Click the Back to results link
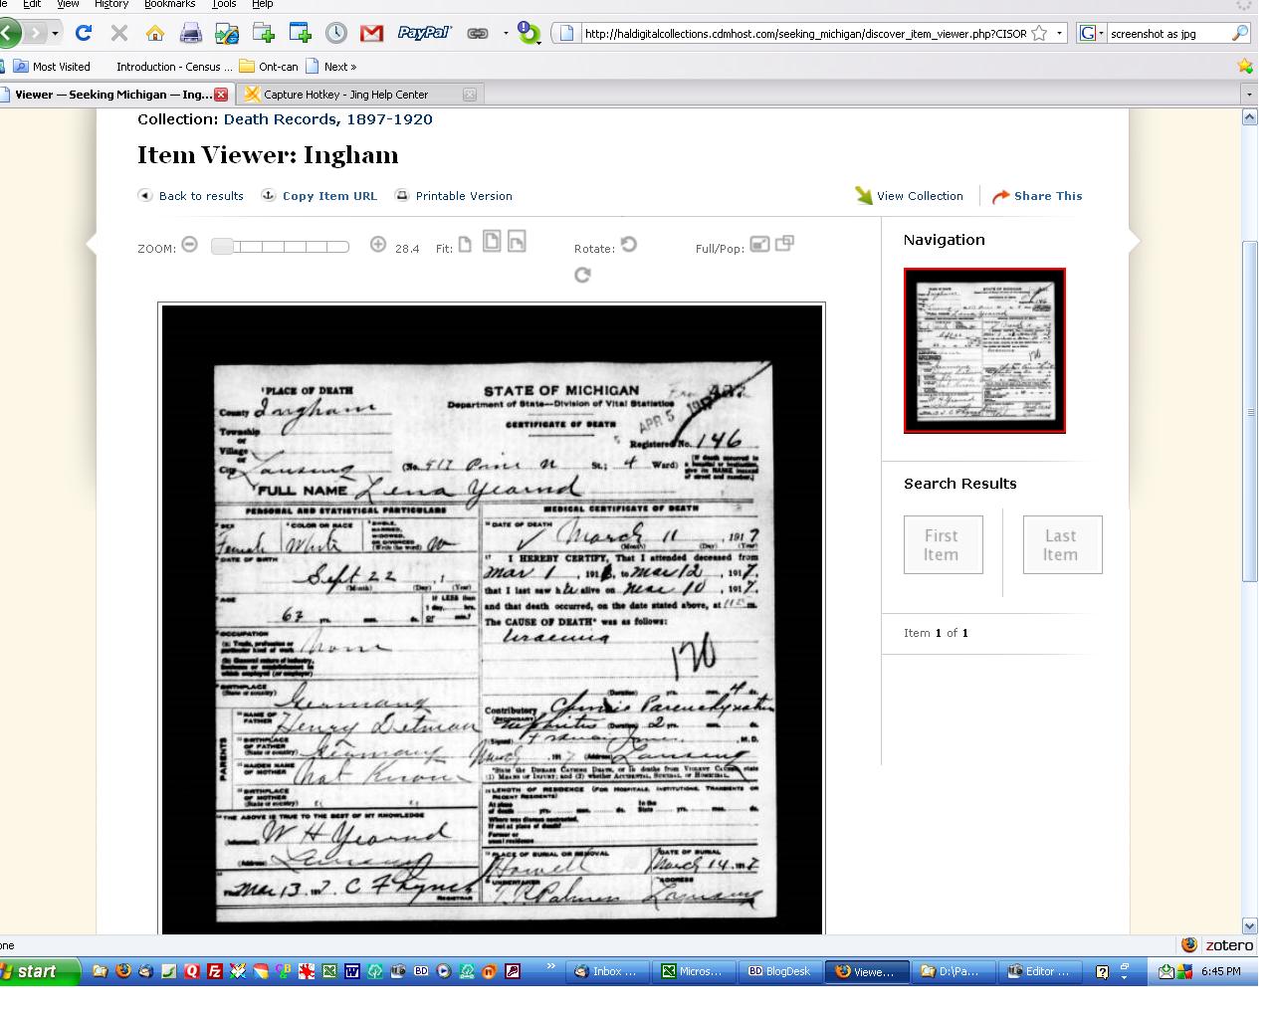The image size is (1274, 1019). pyautogui.click(x=201, y=196)
